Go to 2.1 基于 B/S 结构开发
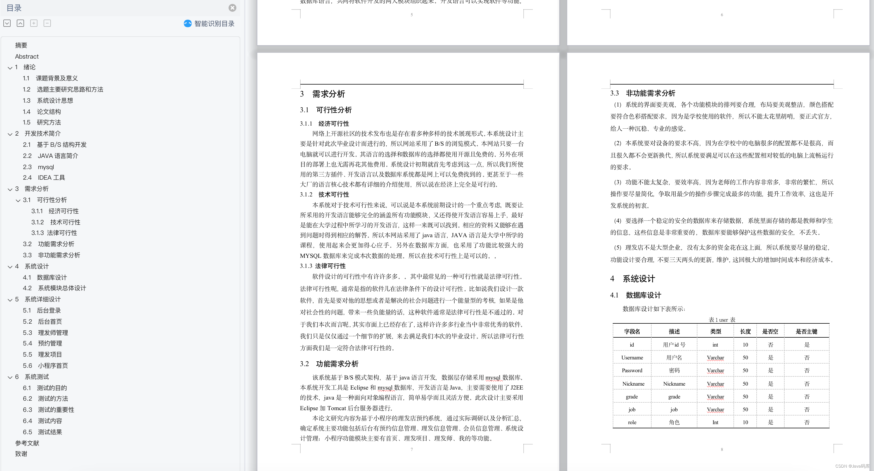 click(55, 145)
